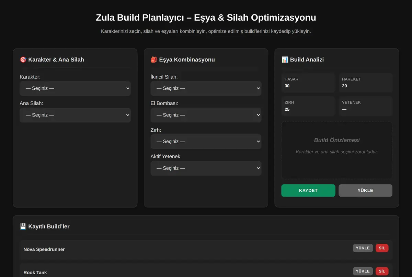Viewport: 412px width, 277px height.
Task: Click the floppy disk icon beside Kayıtlı Build'ler
Action: (x=23, y=226)
